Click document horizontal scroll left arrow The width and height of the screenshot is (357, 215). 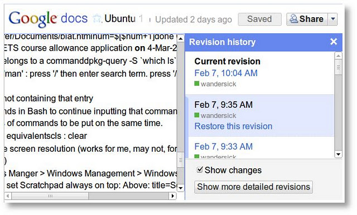pos(8,196)
